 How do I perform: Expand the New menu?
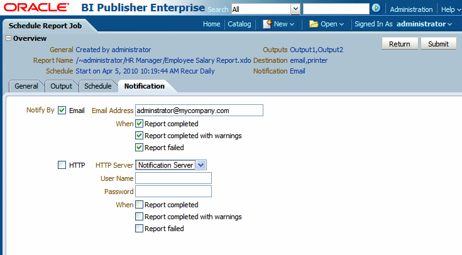point(284,24)
